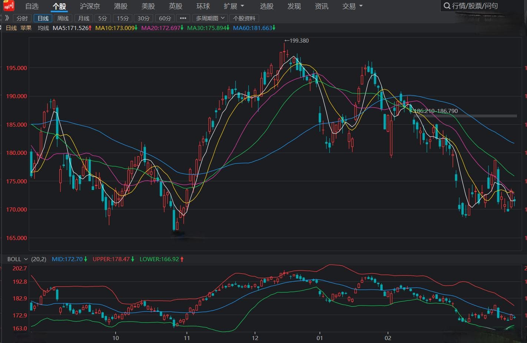Expand the 交易 trading dropdown
The height and width of the screenshot is (343, 527).
tap(352, 6)
